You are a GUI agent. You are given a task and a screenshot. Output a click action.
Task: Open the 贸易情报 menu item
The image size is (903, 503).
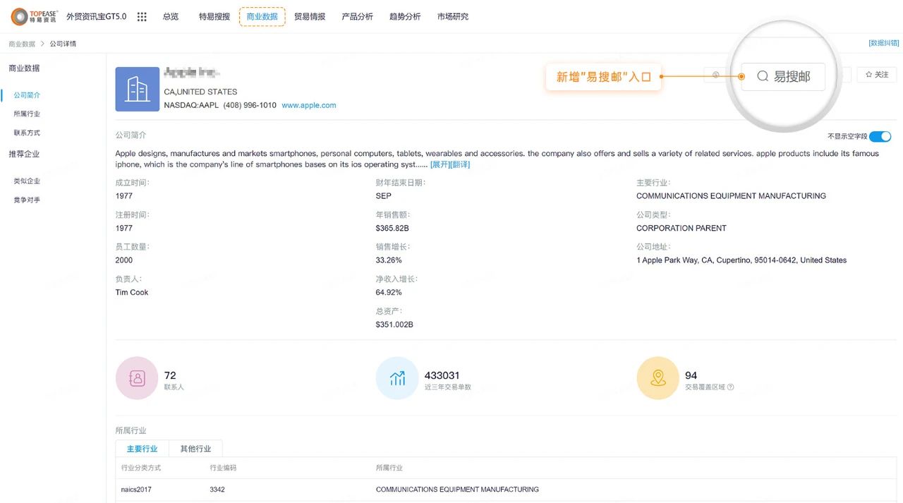(x=310, y=17)
